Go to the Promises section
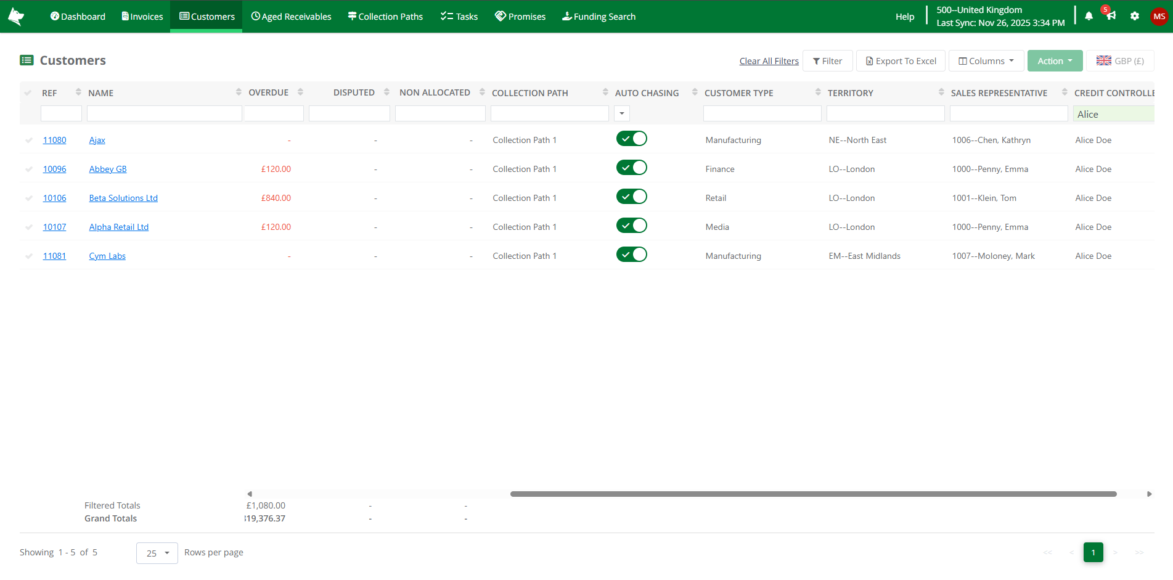 pos(520,16)
